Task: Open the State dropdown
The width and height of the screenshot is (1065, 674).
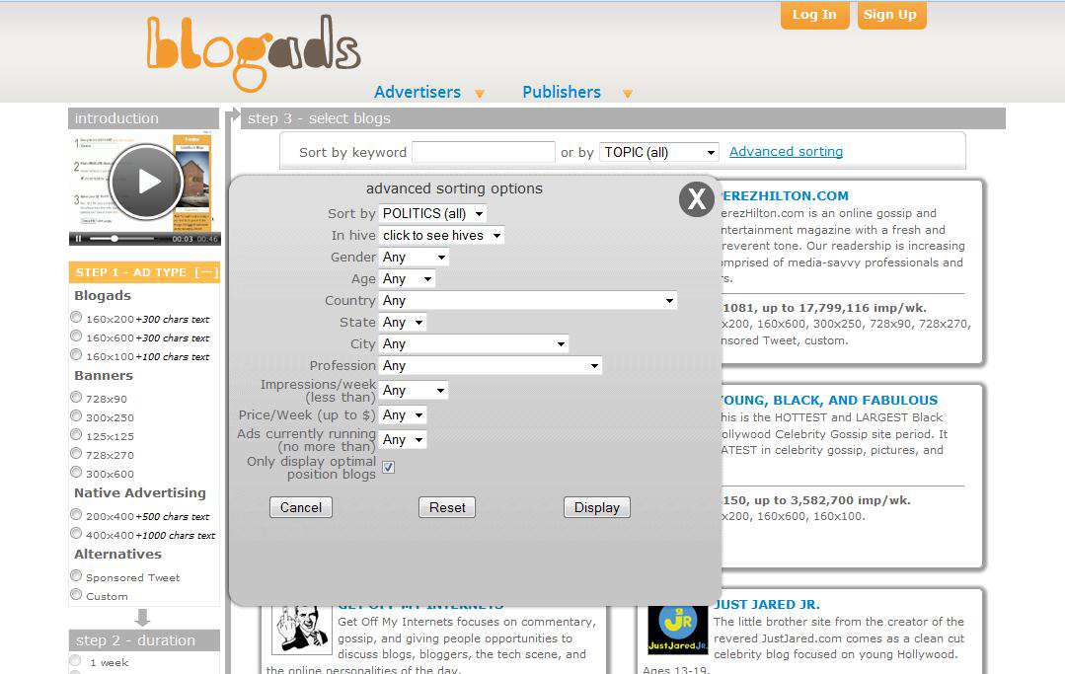Action: tap(403, 323)
